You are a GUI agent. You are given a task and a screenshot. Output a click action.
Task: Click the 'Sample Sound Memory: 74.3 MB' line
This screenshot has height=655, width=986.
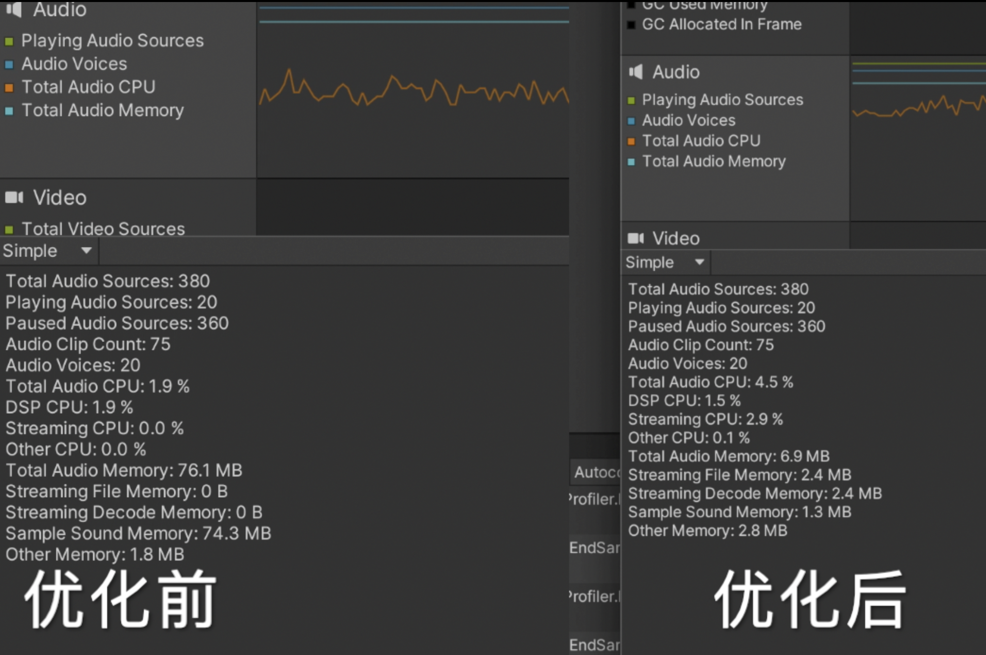click(x=139, y=533)
